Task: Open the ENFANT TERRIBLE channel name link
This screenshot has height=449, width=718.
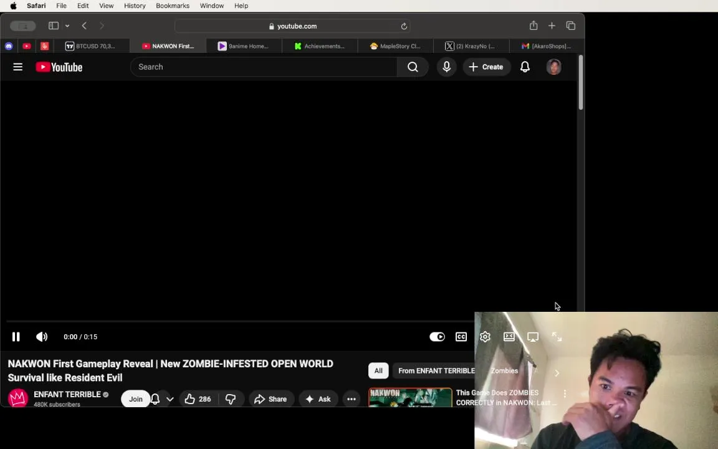Action: (x=67, y=395)
